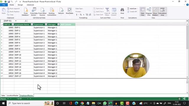Switch to Excel workbook icon in title bar

pos(6,2)
